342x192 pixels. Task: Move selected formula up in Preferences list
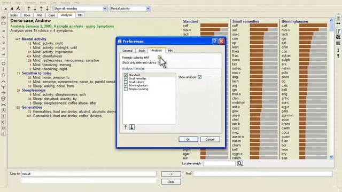pos(126,127)
